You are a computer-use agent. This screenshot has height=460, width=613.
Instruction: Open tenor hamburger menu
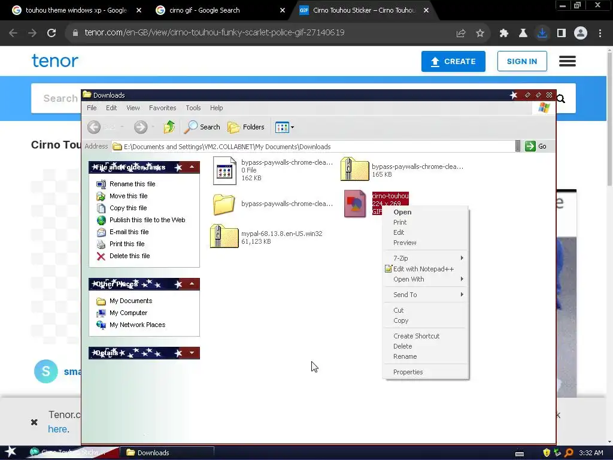(x=568, y=61)
